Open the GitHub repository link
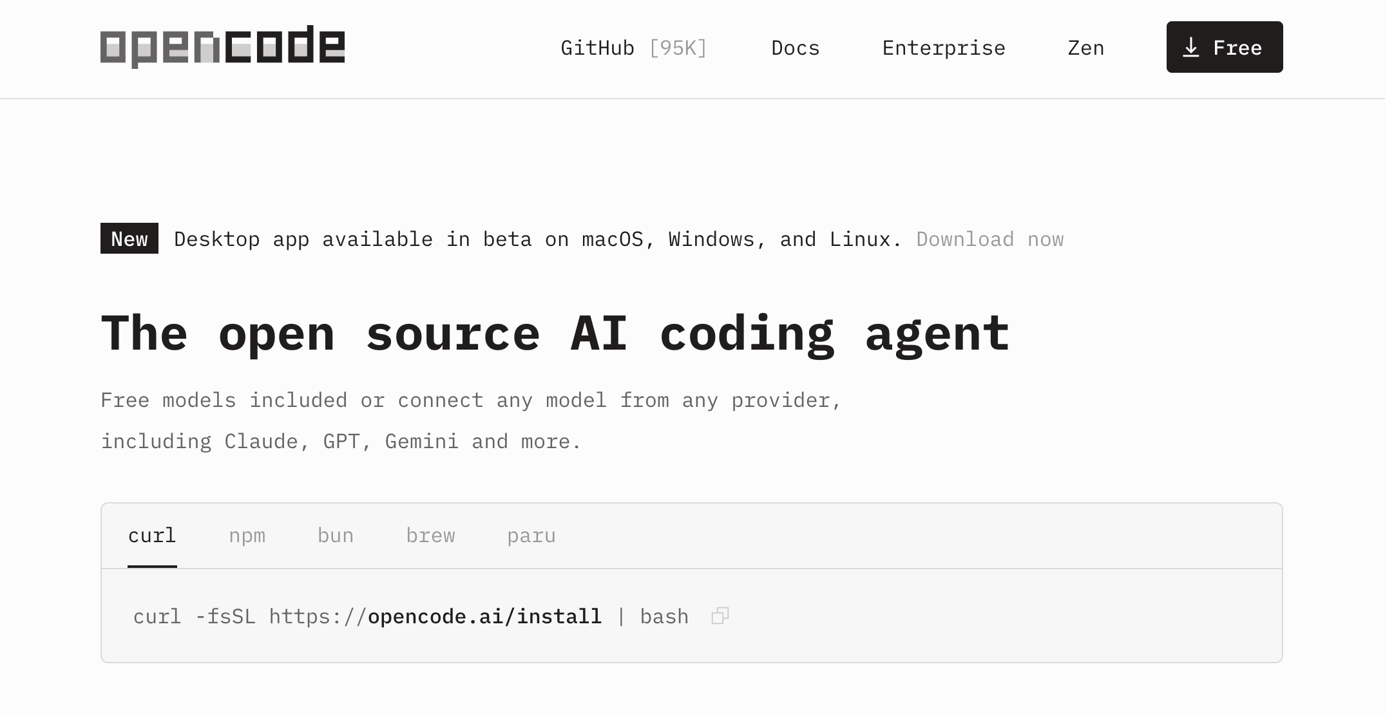Image resolution: width=1385 pixels, height=716 pixels. pyautogui.click(x=598, y=48)
